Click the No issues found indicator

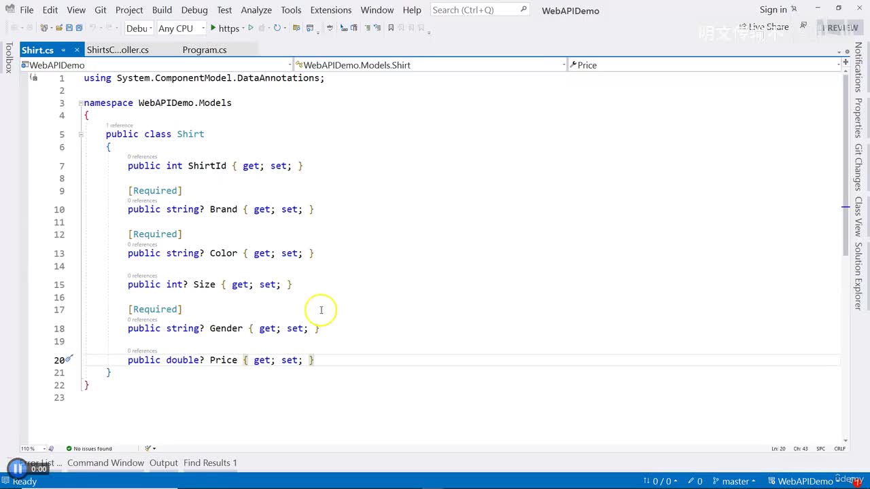click(x=89, y=448)
